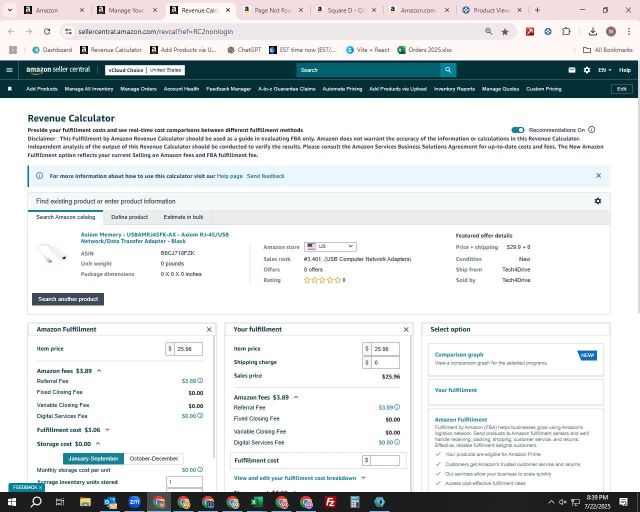Viewport: 640px width, 512px height.
Task: Click Amazon Fulfillment Item price field
Action: tap(188, 349)
